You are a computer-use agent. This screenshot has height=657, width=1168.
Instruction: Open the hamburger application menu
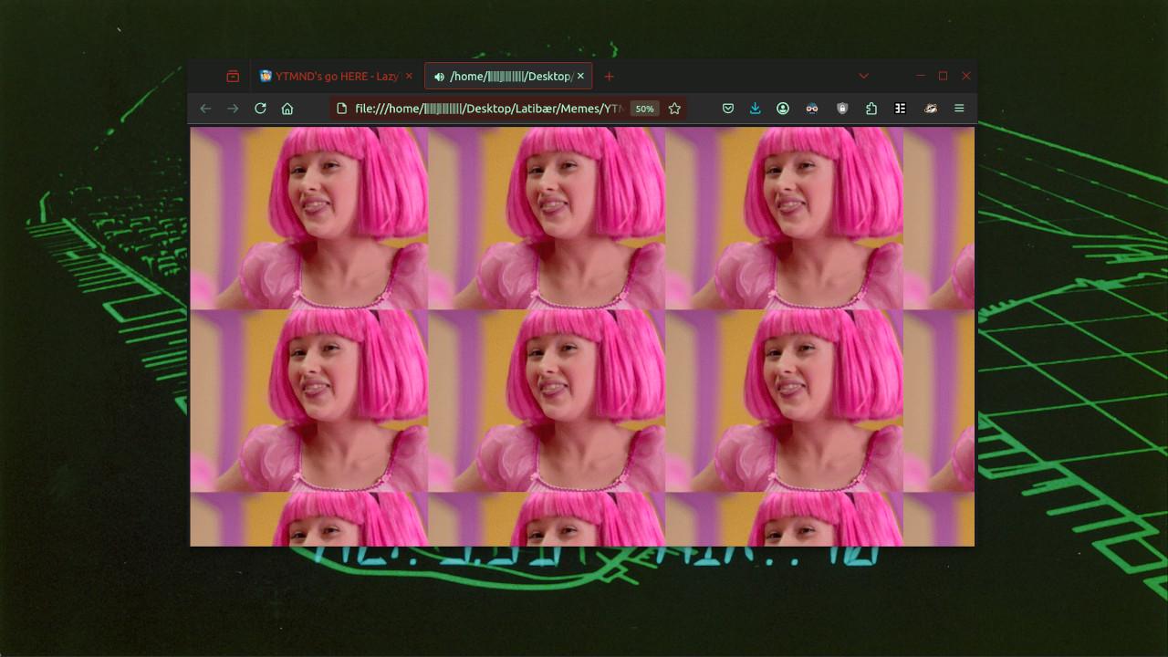coord(959,109)
